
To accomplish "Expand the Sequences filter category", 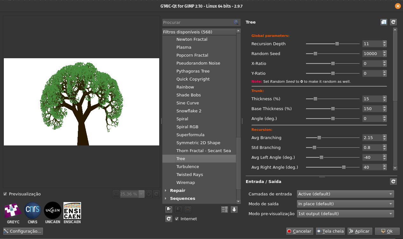I will point(166,198).
